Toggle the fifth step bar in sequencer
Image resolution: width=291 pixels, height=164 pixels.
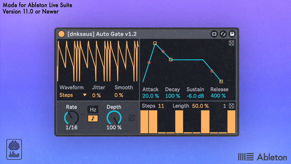click(x=179, y=122)
